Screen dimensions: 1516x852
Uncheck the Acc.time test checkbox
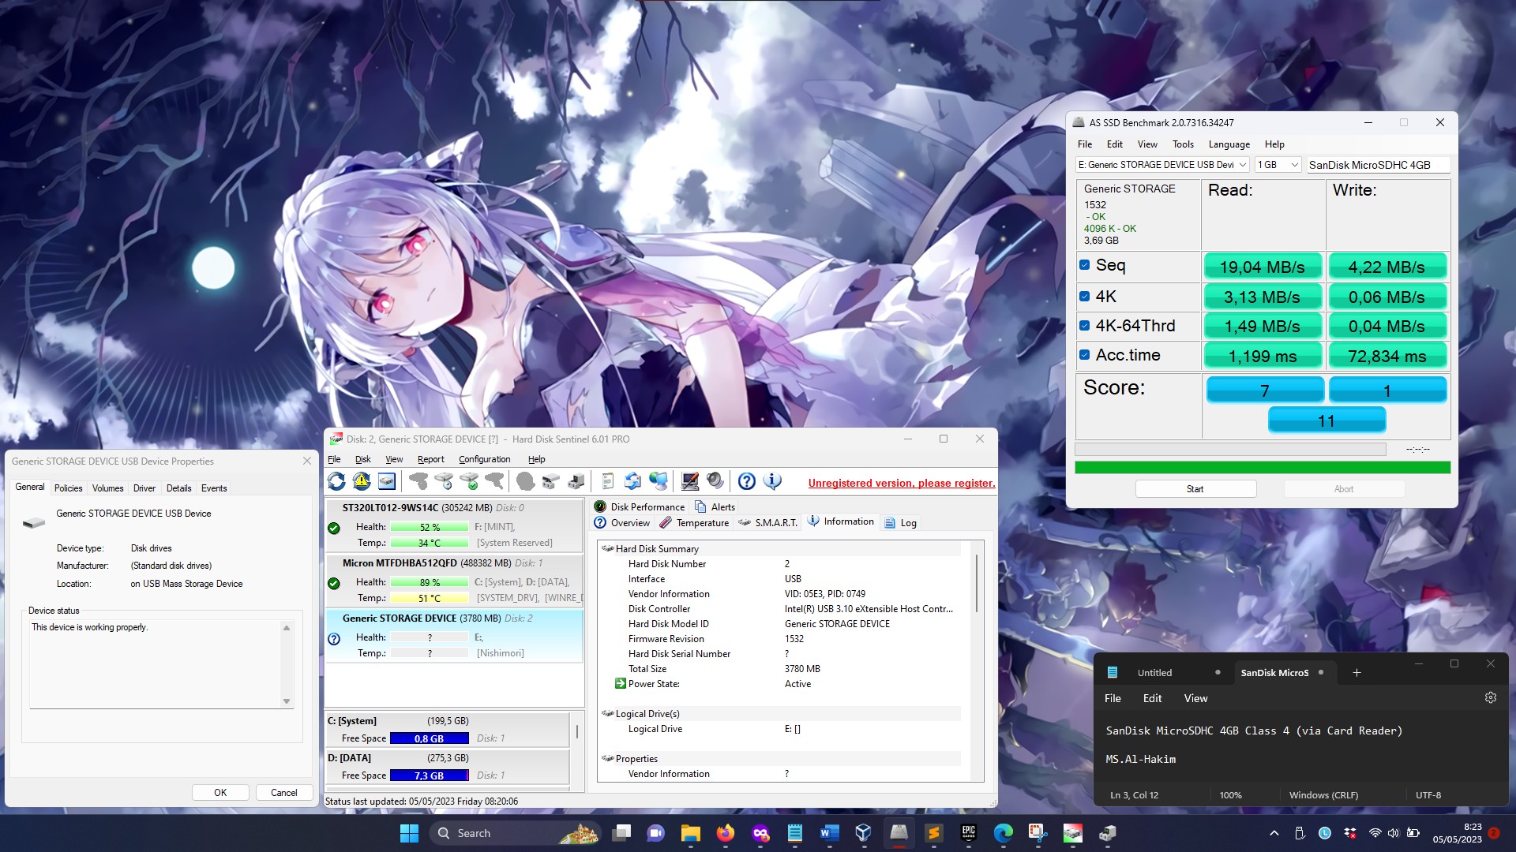pos(1085,355)
